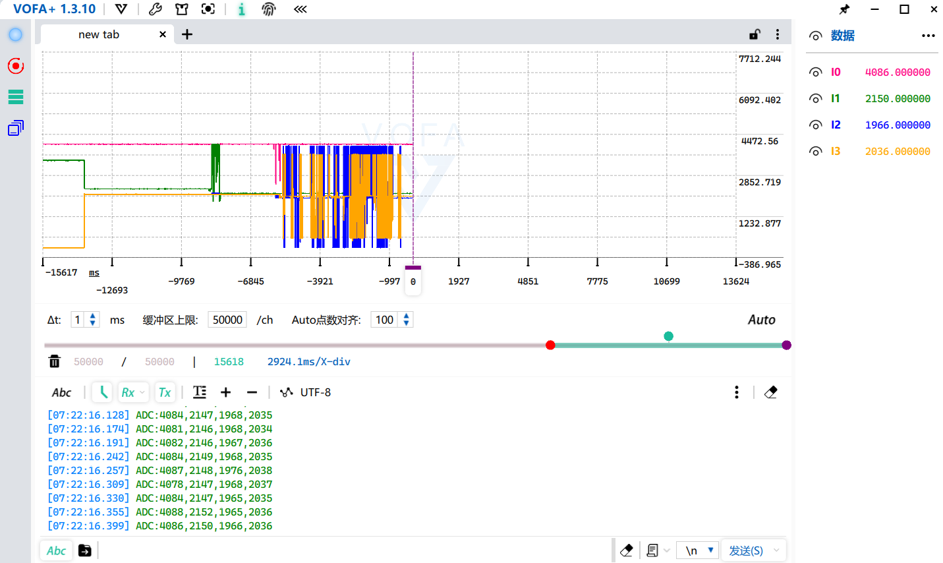Clear buffer with trash can icon
943x563 pixels.
(x=55, y=361)
